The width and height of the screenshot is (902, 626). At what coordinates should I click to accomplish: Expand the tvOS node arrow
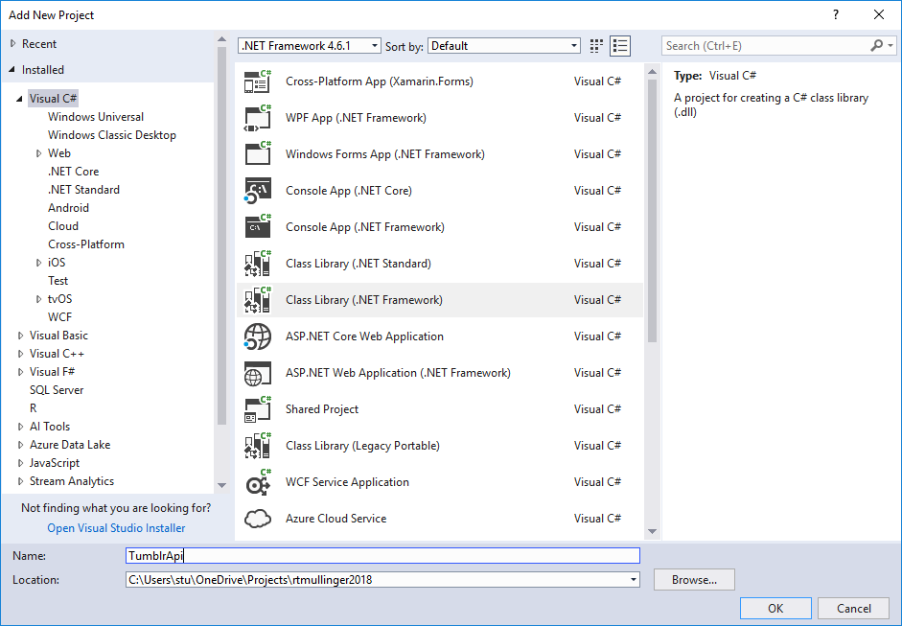(x=38, y=299)
